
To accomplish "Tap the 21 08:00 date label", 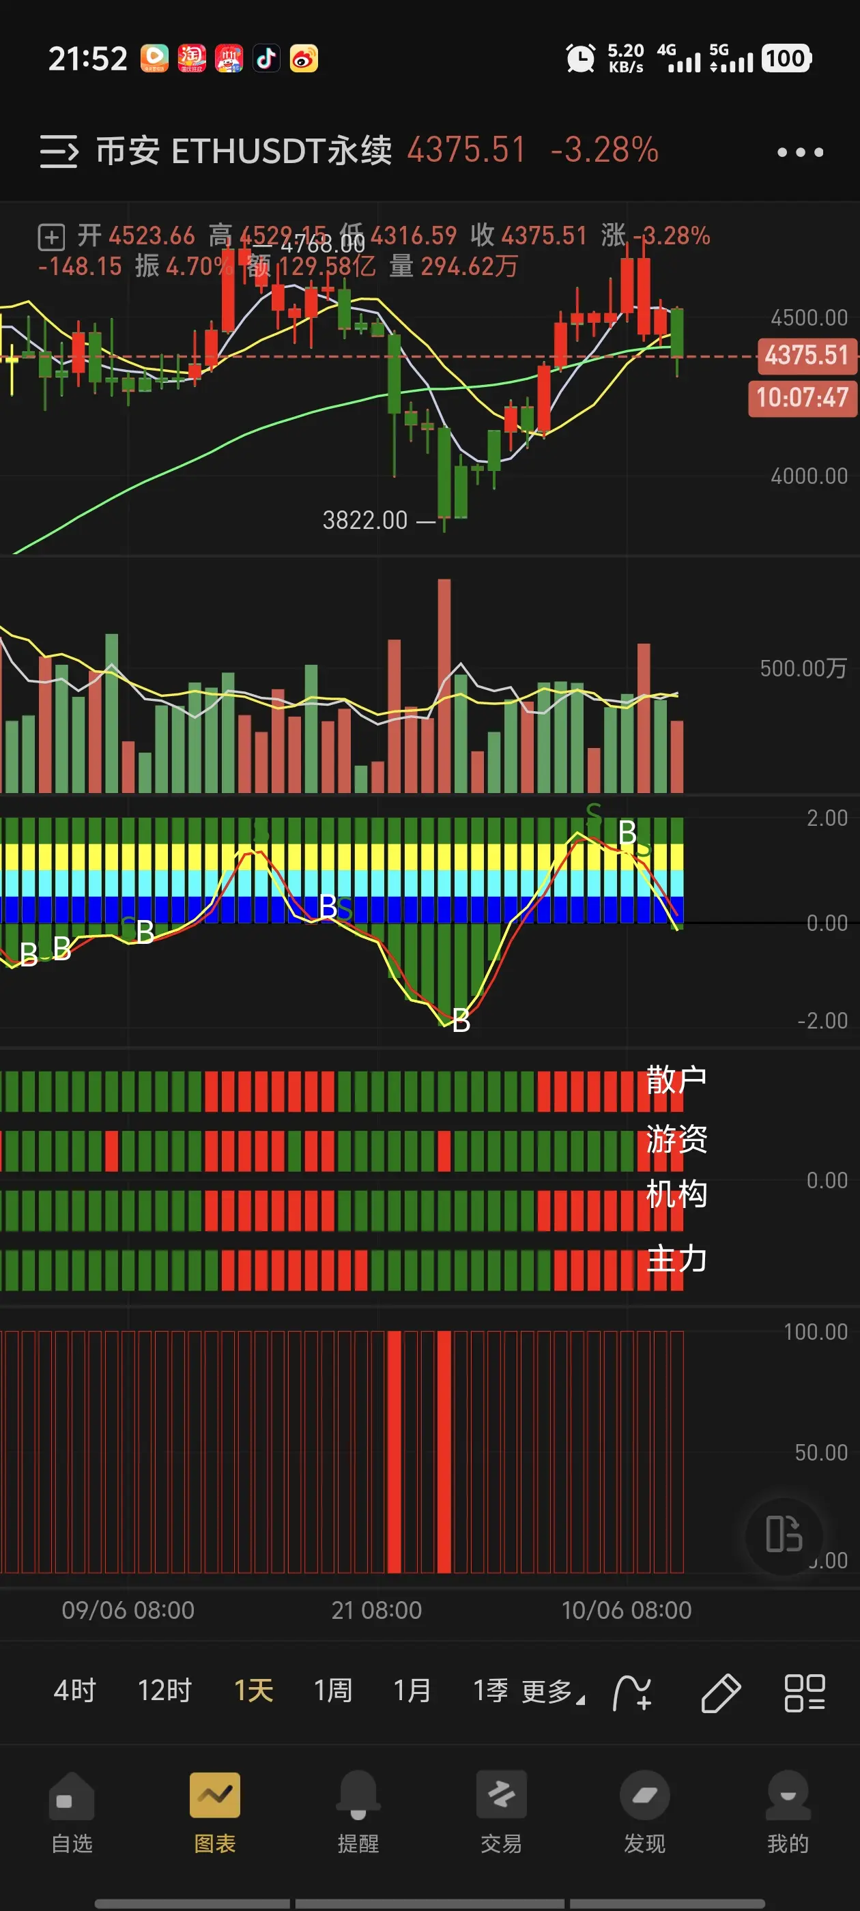I will [x=376, y=1610].
